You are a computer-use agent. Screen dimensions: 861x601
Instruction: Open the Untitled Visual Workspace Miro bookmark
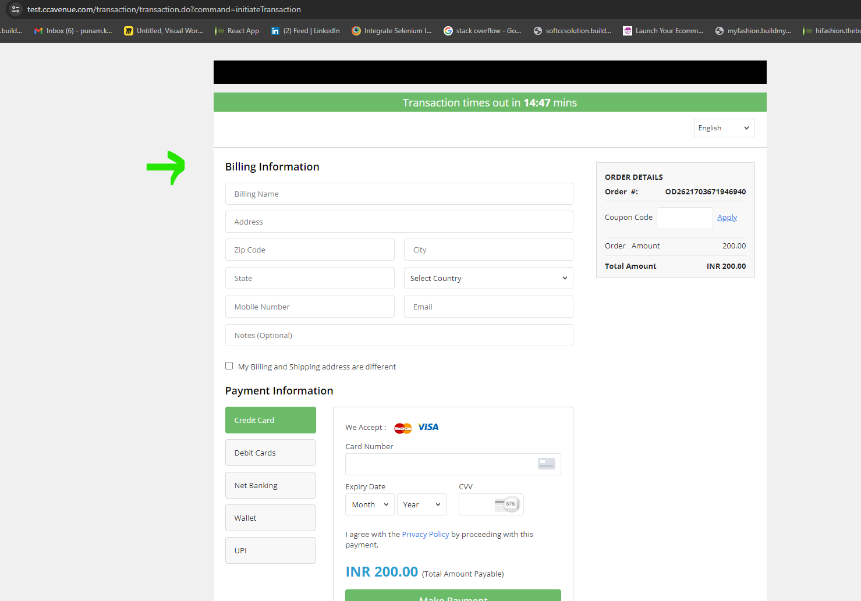pyautogui.click(x=164, y=31)
